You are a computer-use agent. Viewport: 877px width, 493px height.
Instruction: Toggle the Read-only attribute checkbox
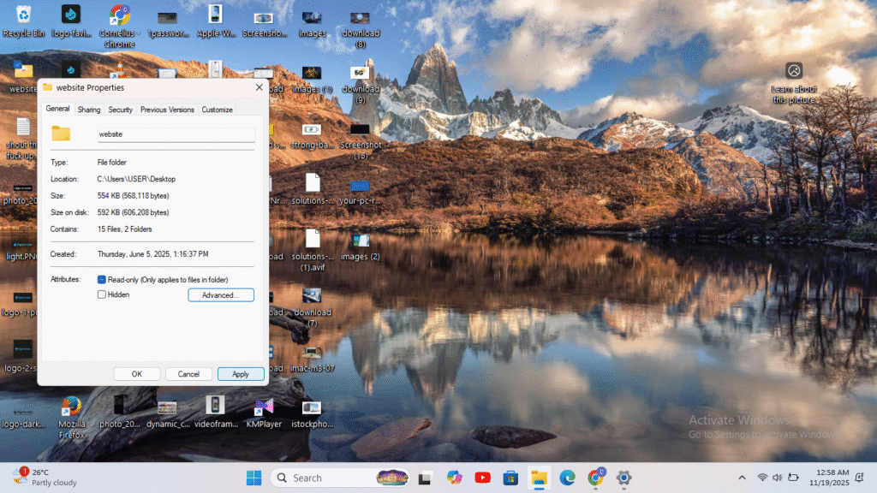(x=102, y=280)
